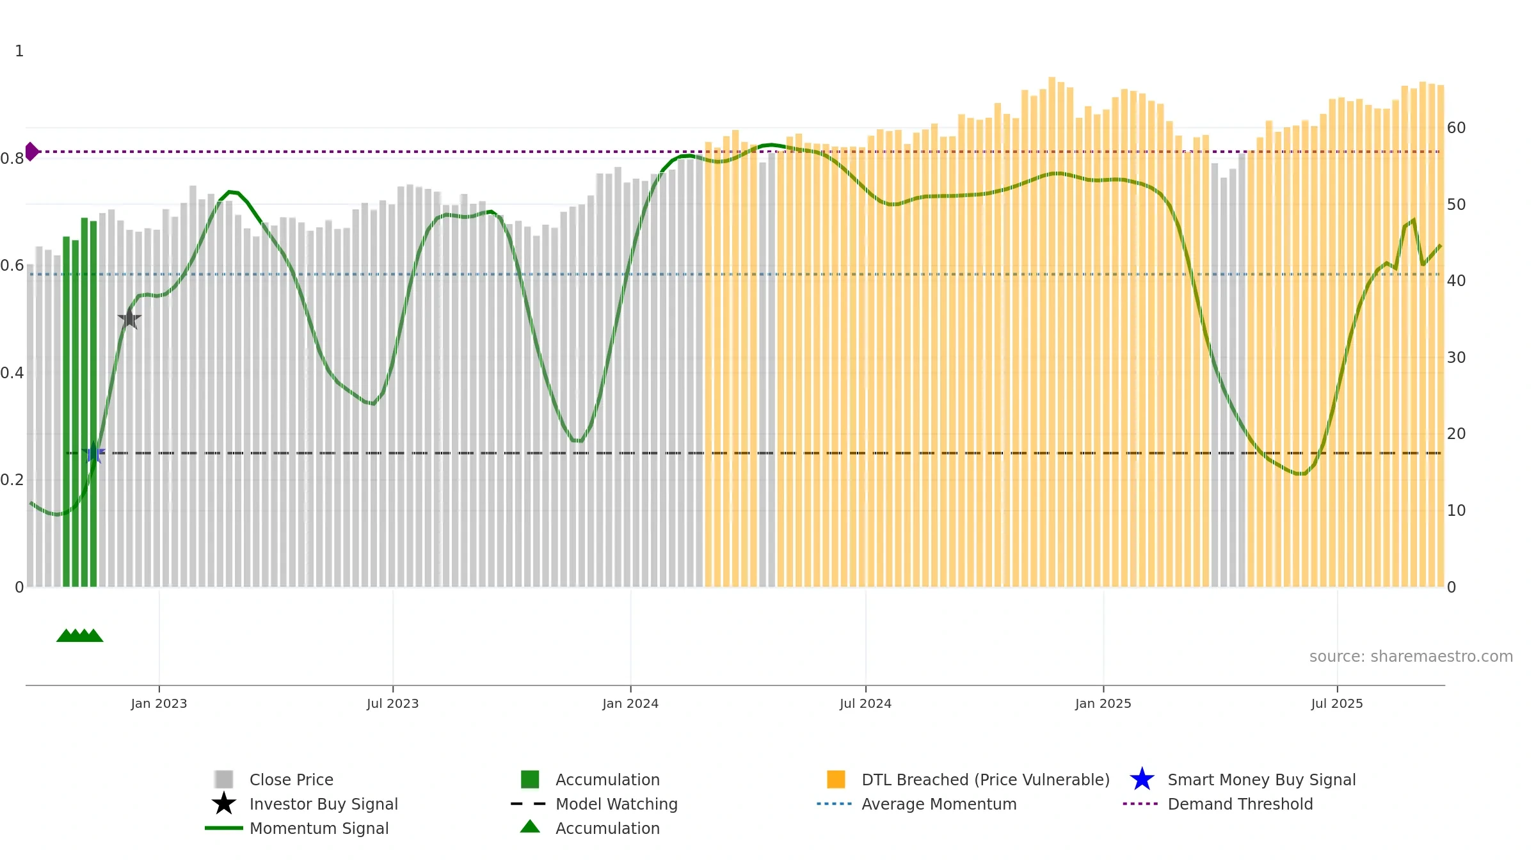Click the green accumulation triangles below the chart

point(80,636)
